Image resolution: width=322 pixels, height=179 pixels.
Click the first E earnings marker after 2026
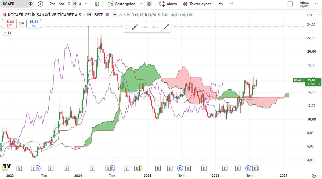[225, 169]
